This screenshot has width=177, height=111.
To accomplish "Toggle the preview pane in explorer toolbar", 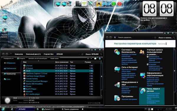I will click(95, 58).
